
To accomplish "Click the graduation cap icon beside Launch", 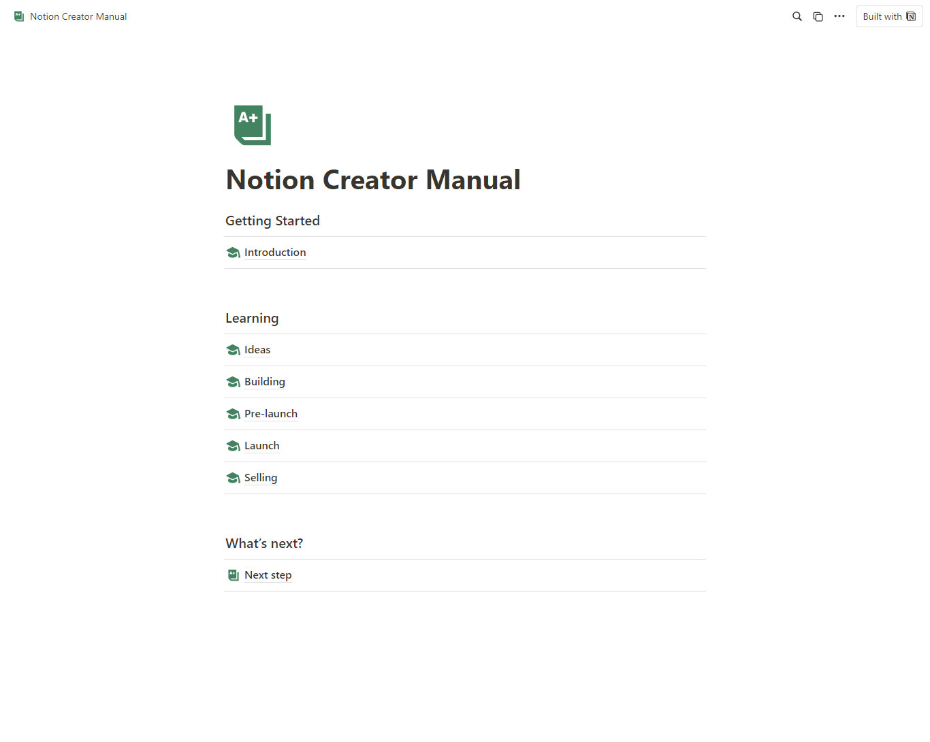I will coord(233,446).
